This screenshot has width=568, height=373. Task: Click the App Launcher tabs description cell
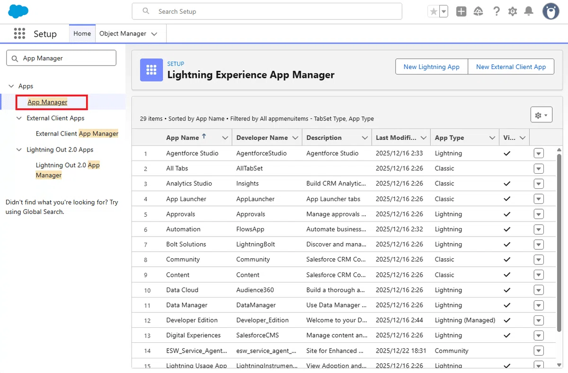(x=333, y=199)
